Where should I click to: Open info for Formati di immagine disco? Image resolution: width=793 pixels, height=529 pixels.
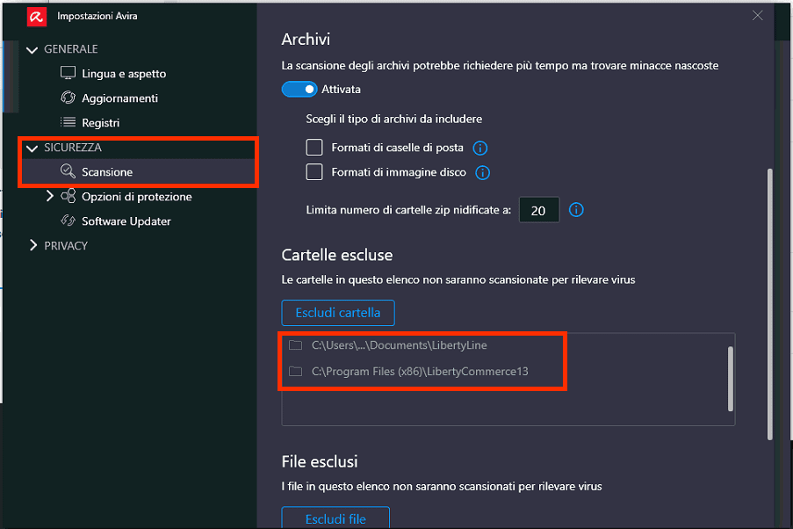482,172
